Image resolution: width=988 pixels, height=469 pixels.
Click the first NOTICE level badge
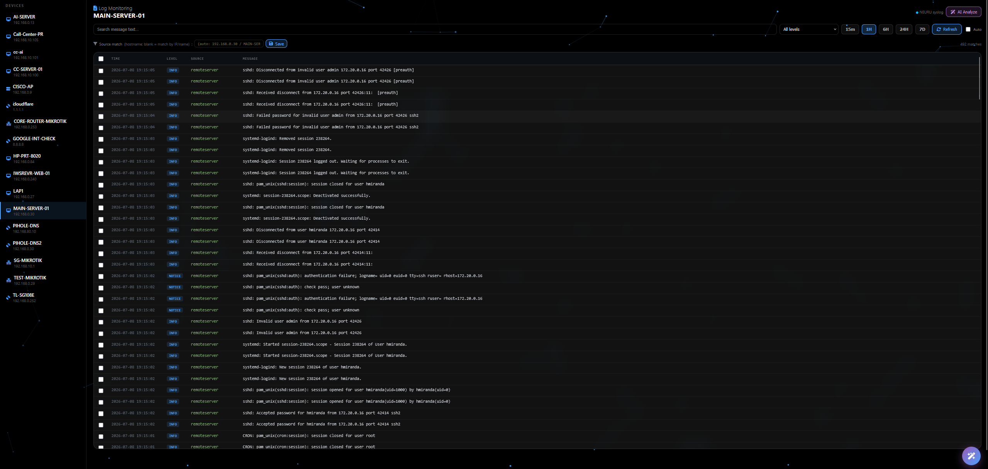click(175, 276)
